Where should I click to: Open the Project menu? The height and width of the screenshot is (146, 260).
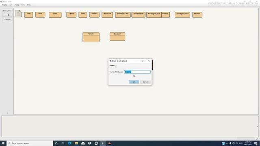tap(4, 5)
